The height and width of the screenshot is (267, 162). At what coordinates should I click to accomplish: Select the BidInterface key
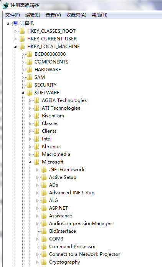point(63,231)
